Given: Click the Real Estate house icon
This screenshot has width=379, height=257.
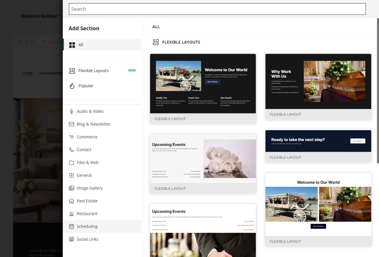Looking at the screenshot, I should (71, 201).
